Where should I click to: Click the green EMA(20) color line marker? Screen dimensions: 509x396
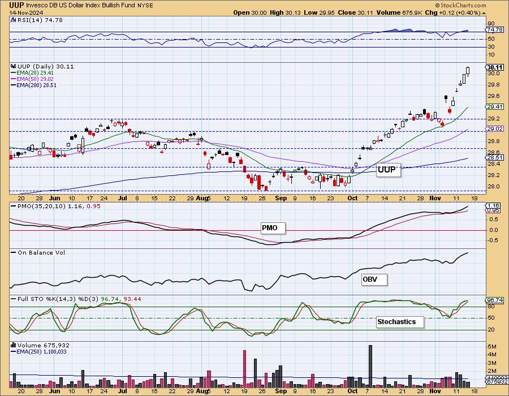[14, 74]
